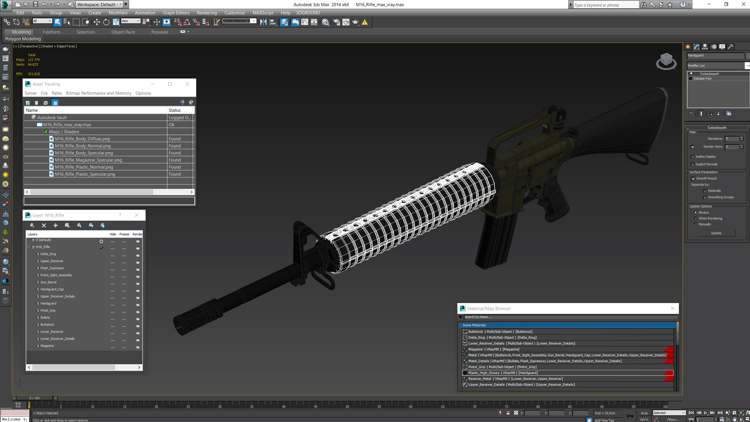This screenshot has width=750, height=422.
Task: Select the Scale tool in main toolbar
Action: click(116, 22)
